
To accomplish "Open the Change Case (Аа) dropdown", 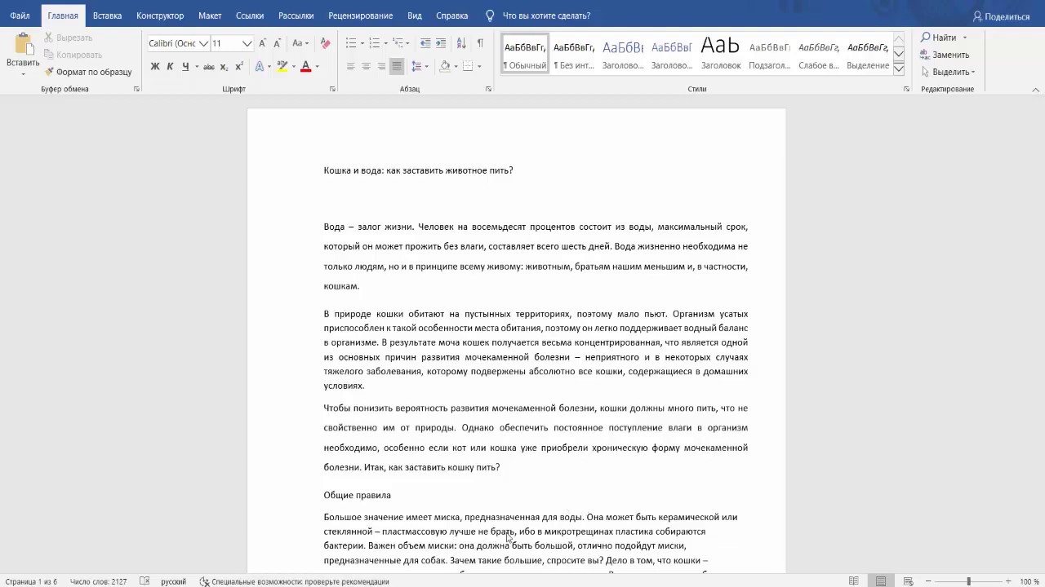I will (x=300, y=43).
